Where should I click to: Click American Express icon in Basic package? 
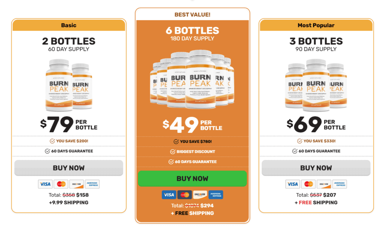92,184
